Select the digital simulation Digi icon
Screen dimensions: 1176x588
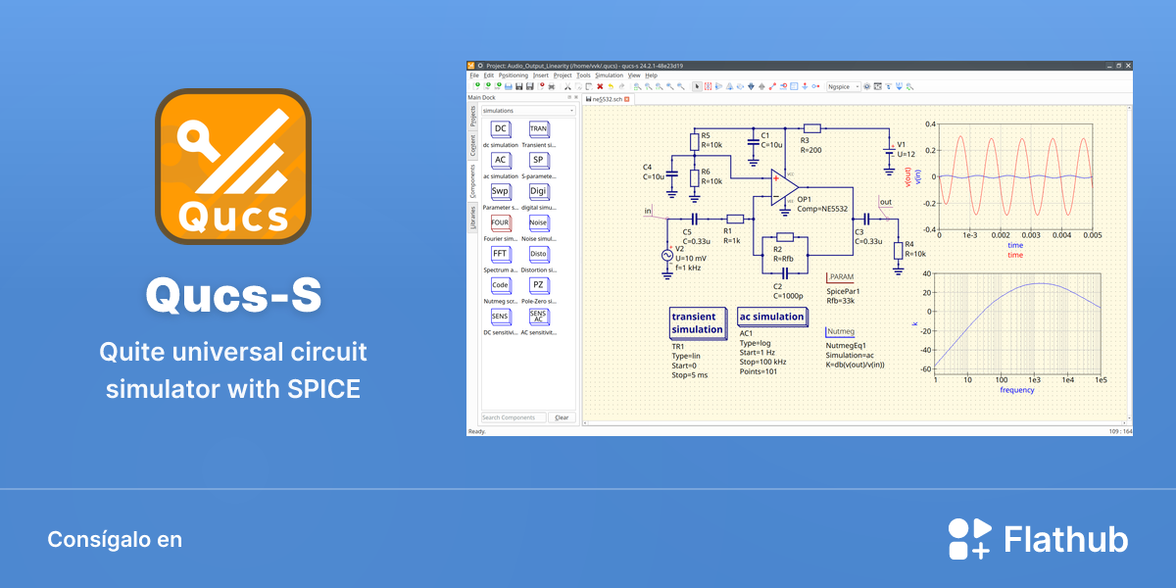pyautogui.click(x=538, y=192)
